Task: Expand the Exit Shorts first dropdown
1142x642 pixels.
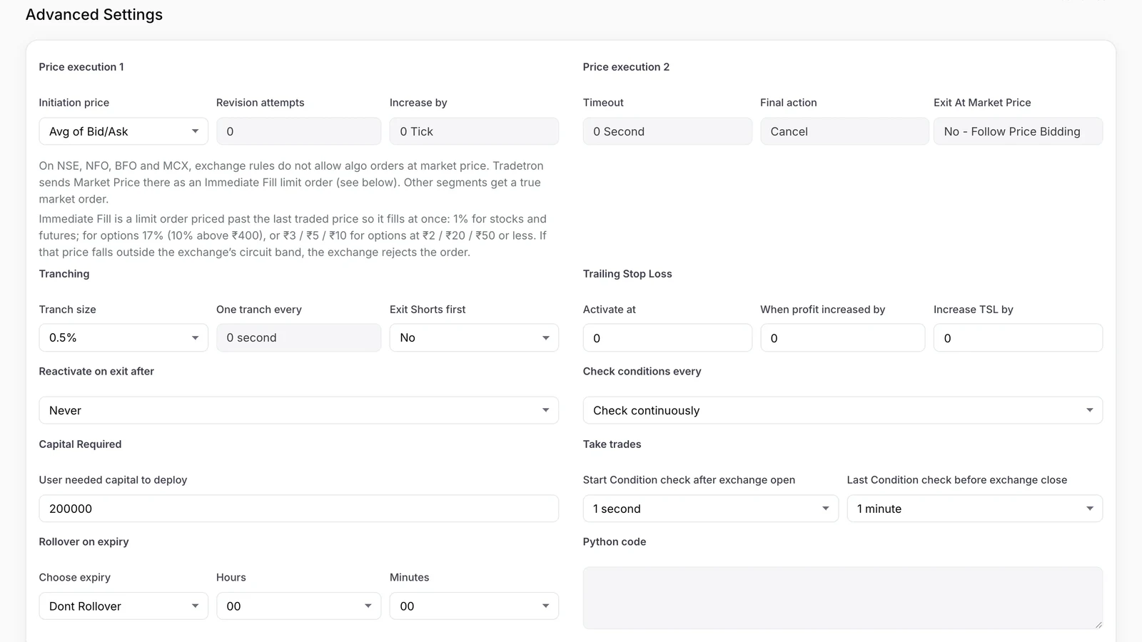Action: tap(474, 337)
